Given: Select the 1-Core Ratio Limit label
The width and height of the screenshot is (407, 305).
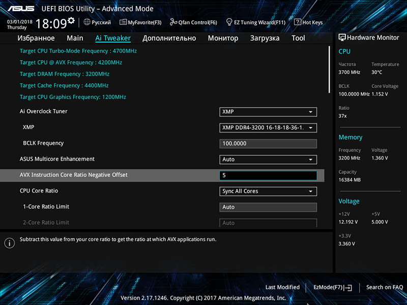Looking at the screenshot, I should [46, 207].
